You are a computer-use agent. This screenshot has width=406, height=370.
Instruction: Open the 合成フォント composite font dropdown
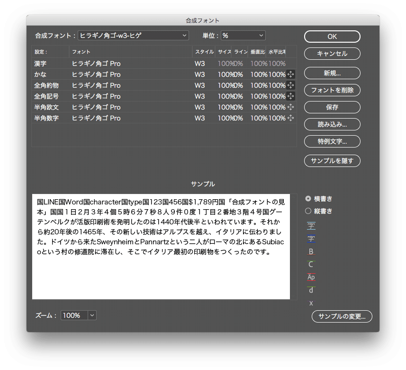pos(133,36)
